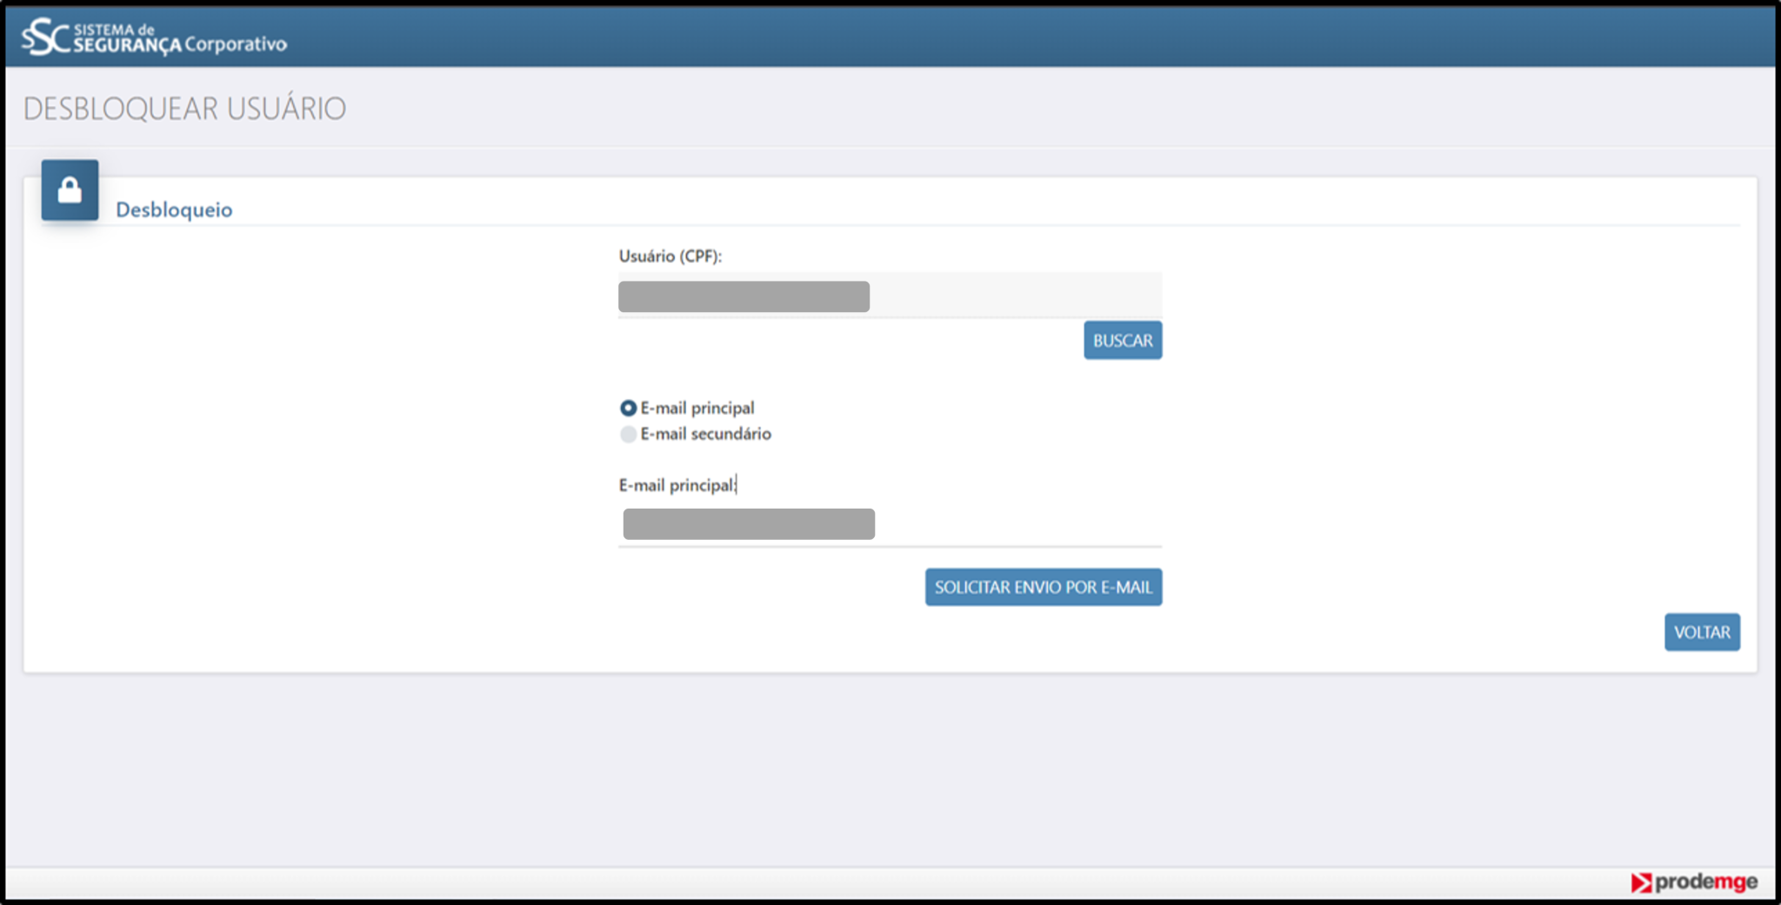Screen dimensions: 1781x905
Task: Click the Desbloqueio section title
Action: click(174, 210)
